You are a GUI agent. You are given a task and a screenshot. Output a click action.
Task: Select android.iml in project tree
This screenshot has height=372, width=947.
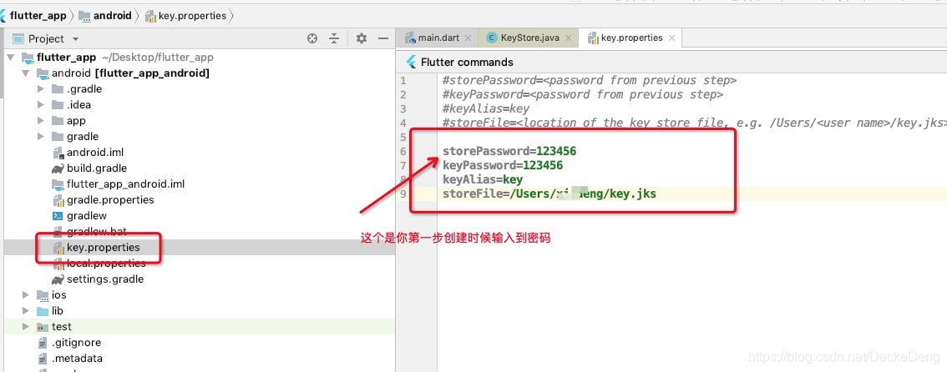pyautogui.click(x=95, y=153)
